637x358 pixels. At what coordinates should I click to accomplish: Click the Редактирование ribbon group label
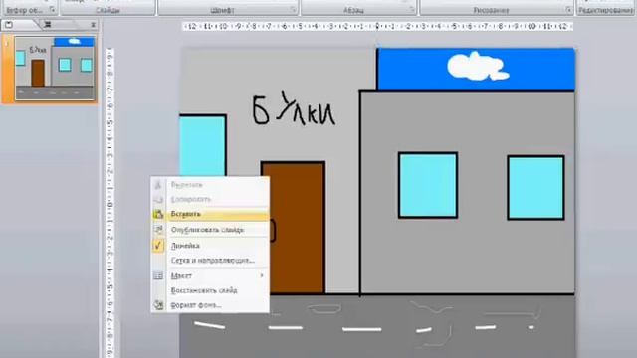[x=606, y=10]
